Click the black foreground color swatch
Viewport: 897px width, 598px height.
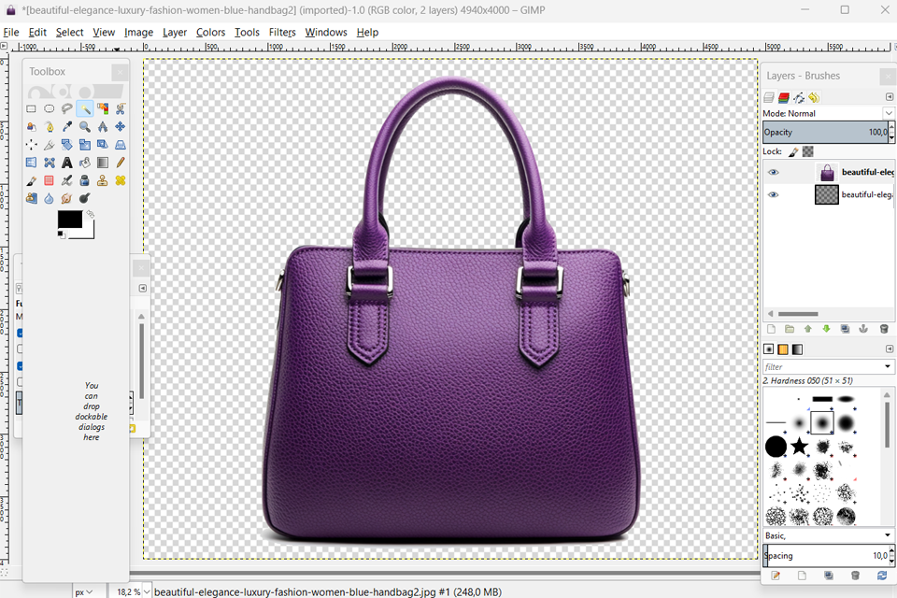(70, 220)
